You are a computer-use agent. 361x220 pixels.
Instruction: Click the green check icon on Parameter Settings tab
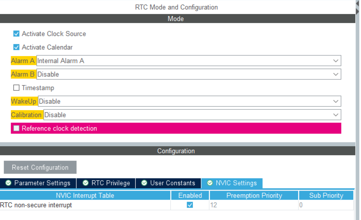point(8,183)
